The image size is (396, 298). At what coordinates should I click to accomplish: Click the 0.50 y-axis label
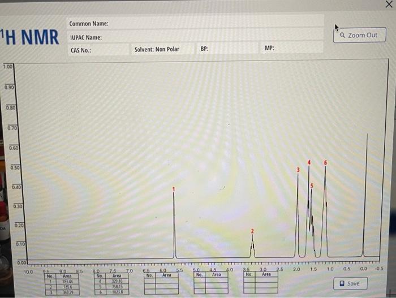[x=15, y=168]
